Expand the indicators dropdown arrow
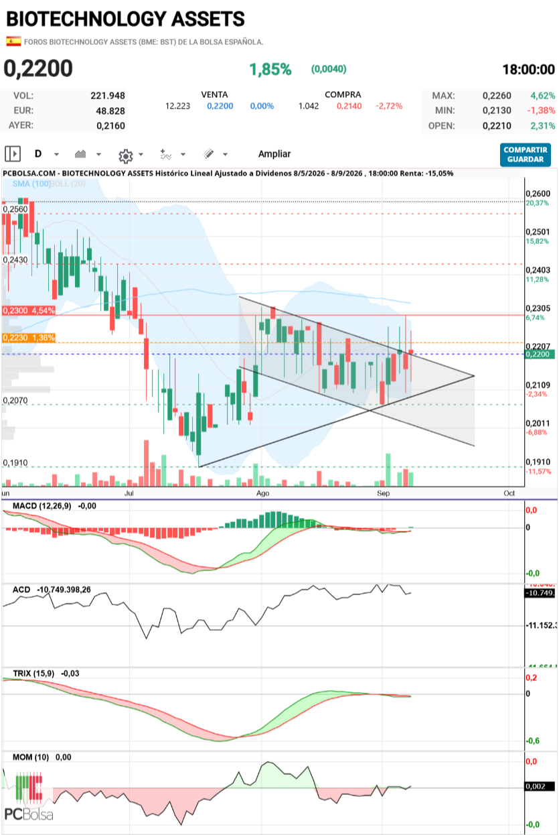The width and height of the screenshot is (559, 835). (183, 155)
